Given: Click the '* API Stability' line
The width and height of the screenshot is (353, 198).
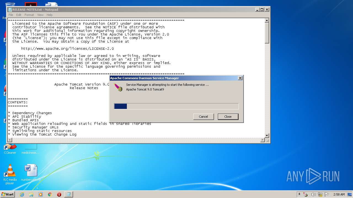Looking at the screenshot, I should (24, 117).
